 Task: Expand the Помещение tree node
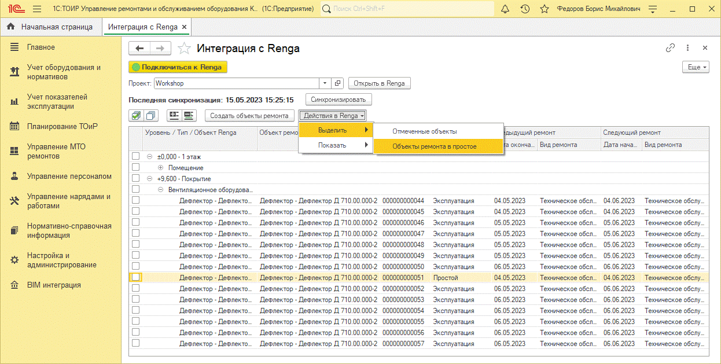tap(160, 168)
